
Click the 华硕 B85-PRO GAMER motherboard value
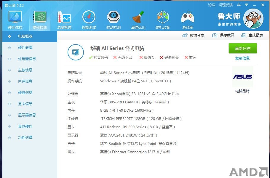[135, 102]
